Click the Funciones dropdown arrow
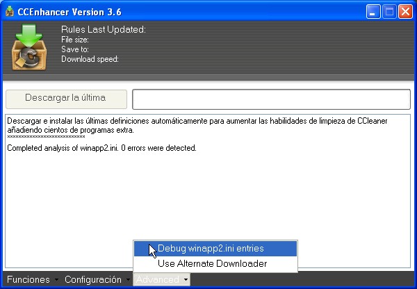The width and height of the screenshot is (417, 289). click(56, 280)
